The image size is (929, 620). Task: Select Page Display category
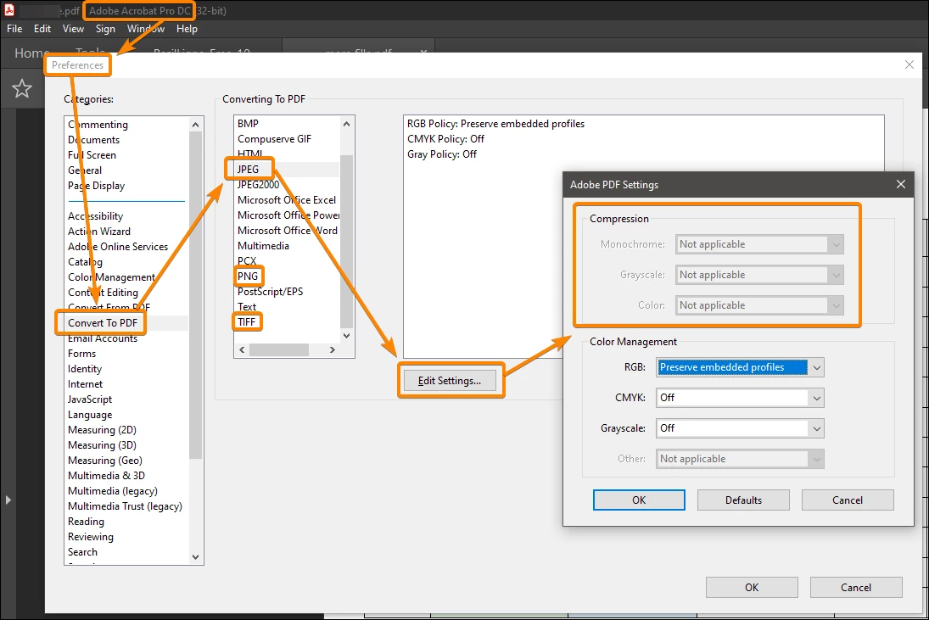pos(96,186)
